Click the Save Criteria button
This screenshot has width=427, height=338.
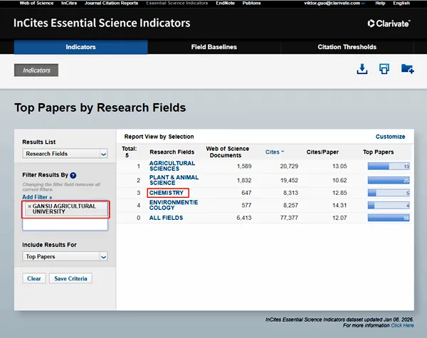[x=70, y=278]
